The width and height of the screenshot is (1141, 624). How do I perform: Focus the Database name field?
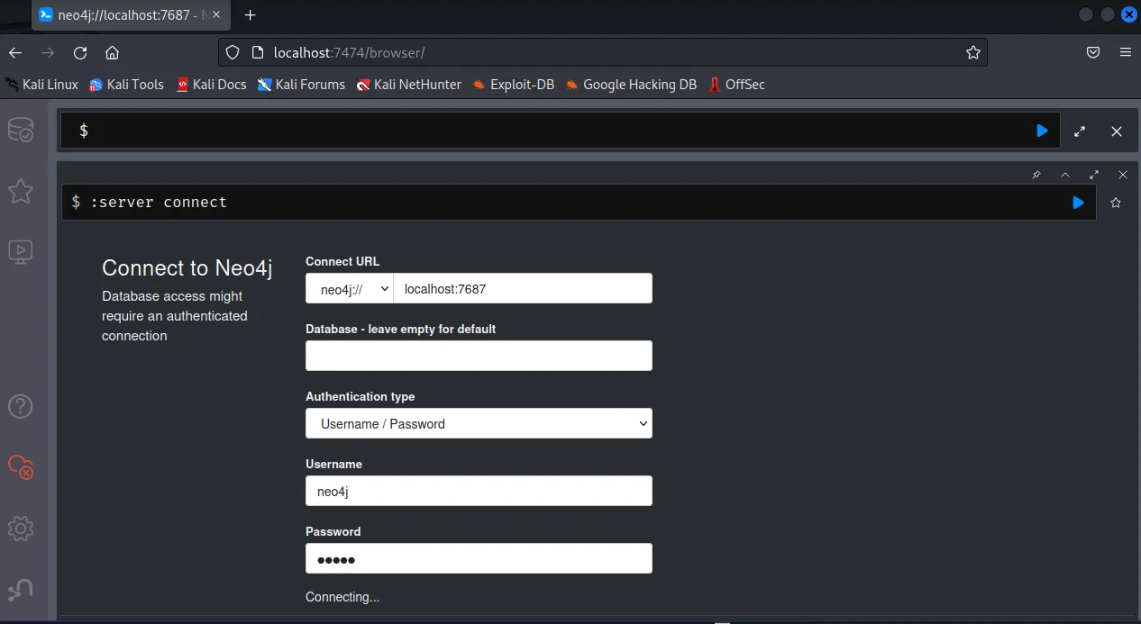point(479,356)
